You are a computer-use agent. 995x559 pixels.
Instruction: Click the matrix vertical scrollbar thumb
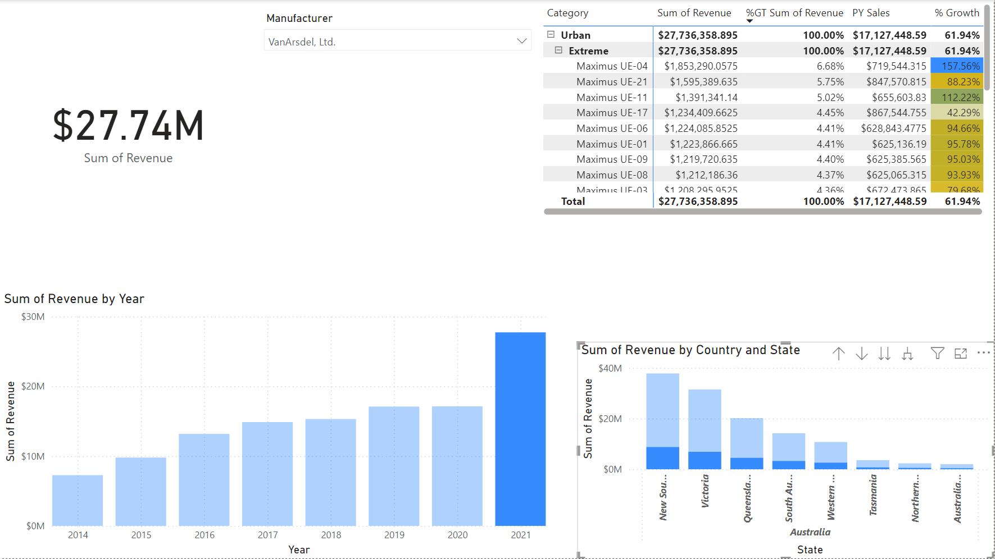987,47
